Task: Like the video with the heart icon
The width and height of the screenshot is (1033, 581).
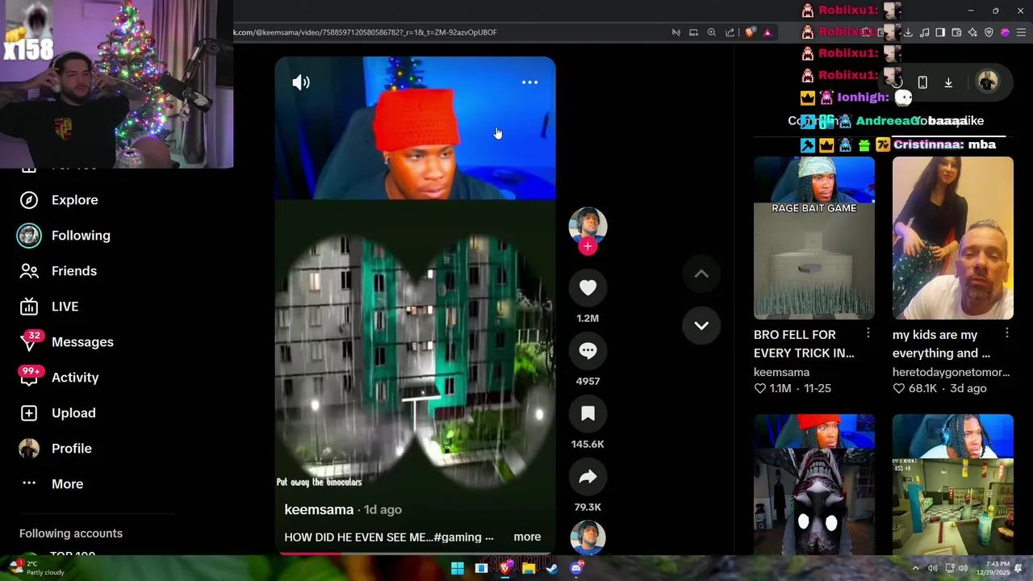Action: click(x=588, y=288)
